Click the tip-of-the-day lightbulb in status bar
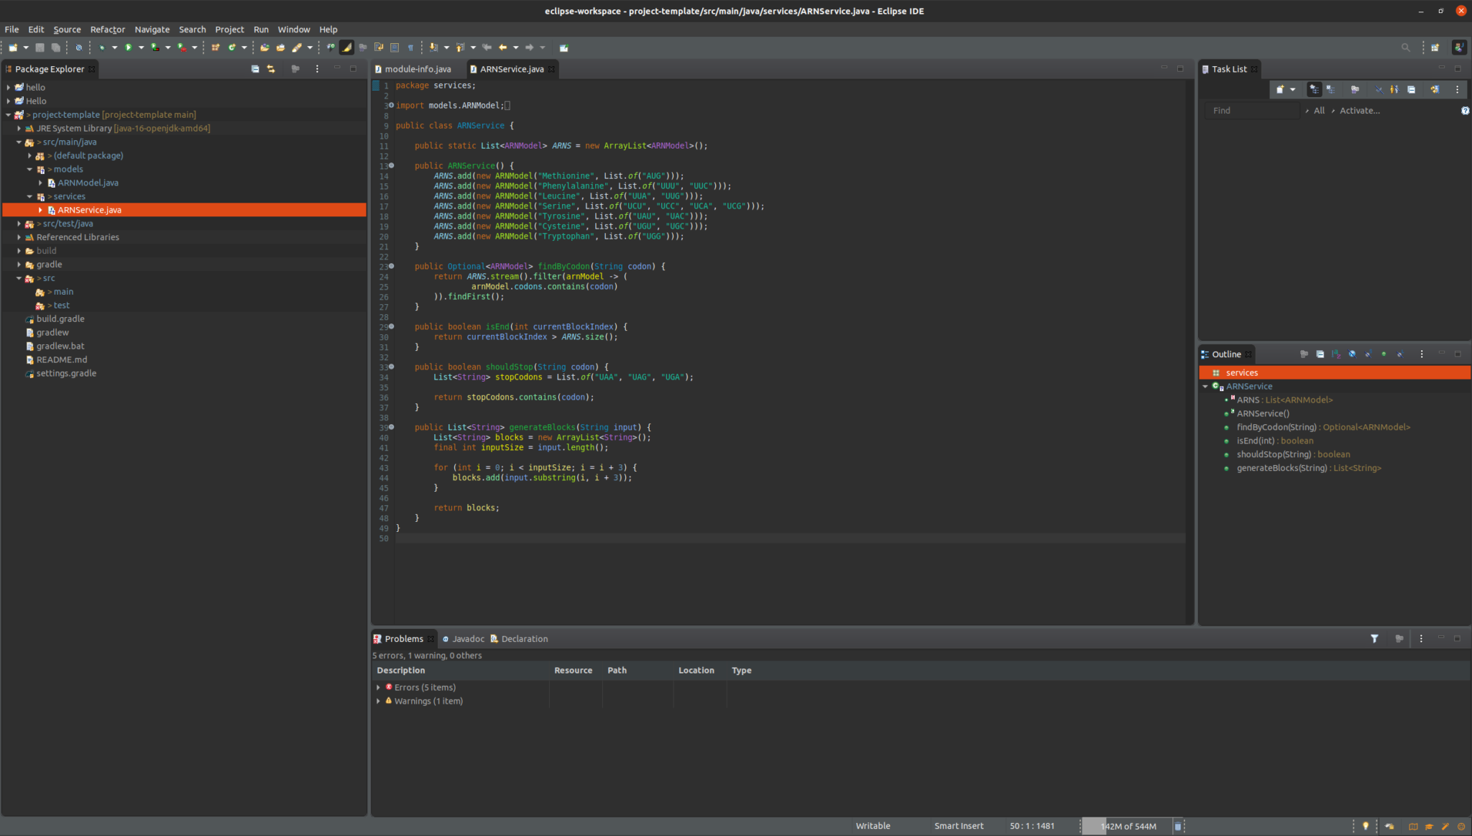Screen dimensions: 1472x836 (x=1366, y=826)
